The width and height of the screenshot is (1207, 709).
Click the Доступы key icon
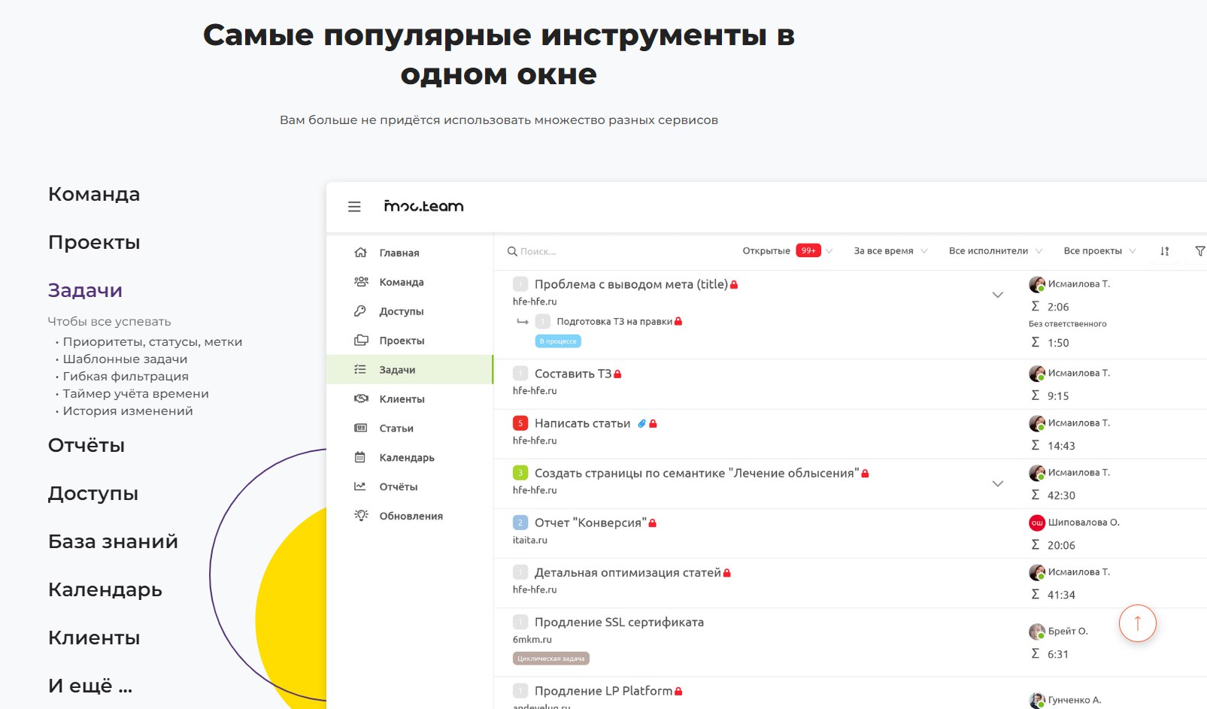(361, 311)
